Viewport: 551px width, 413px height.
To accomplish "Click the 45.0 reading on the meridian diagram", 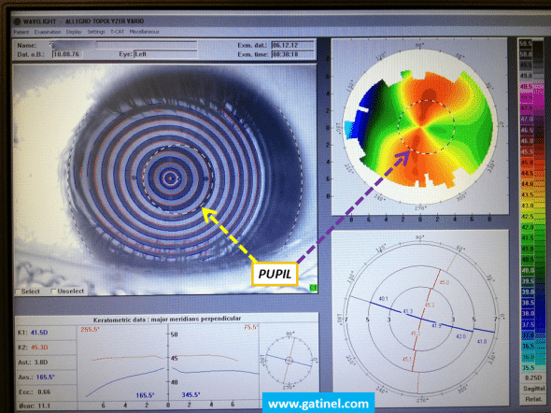I will coord(445,282).
